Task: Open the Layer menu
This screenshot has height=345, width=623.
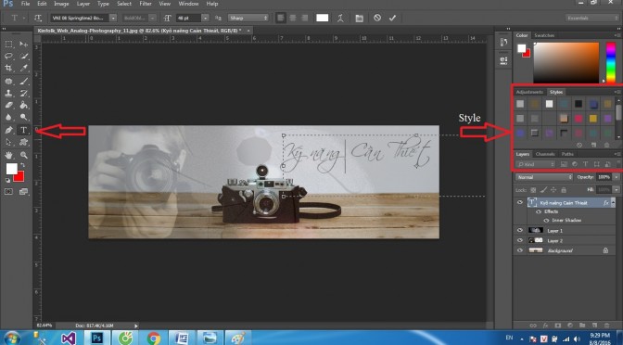Action: (83, 4)
